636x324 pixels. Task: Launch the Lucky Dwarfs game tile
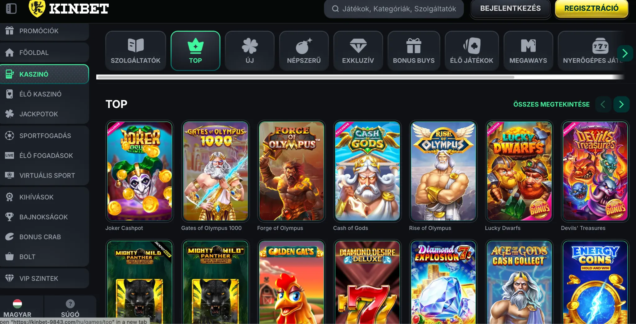pyautogui.click(x=519, y=171)
